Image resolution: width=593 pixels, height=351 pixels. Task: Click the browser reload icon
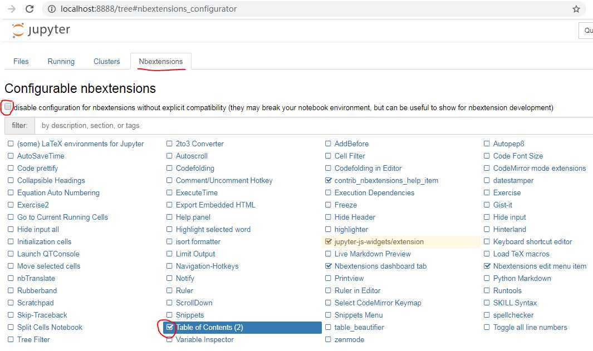click(30, 9)
